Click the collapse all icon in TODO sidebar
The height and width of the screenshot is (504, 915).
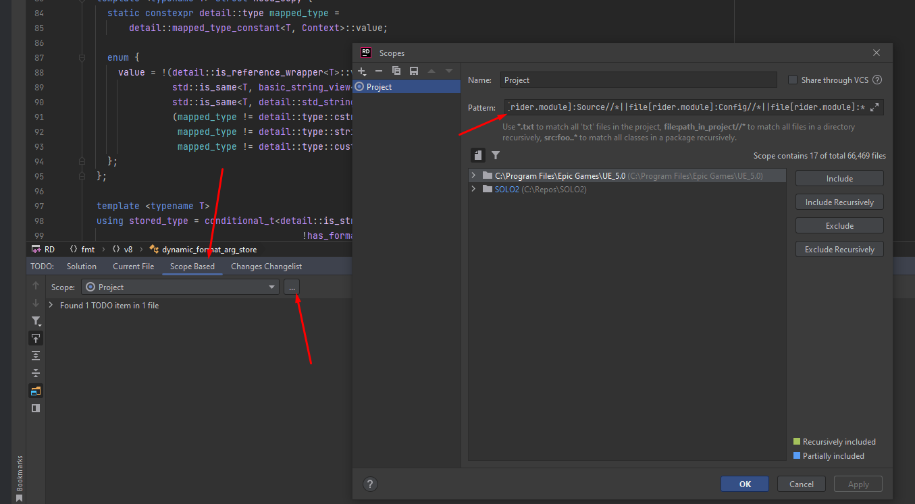pos(36,355)
